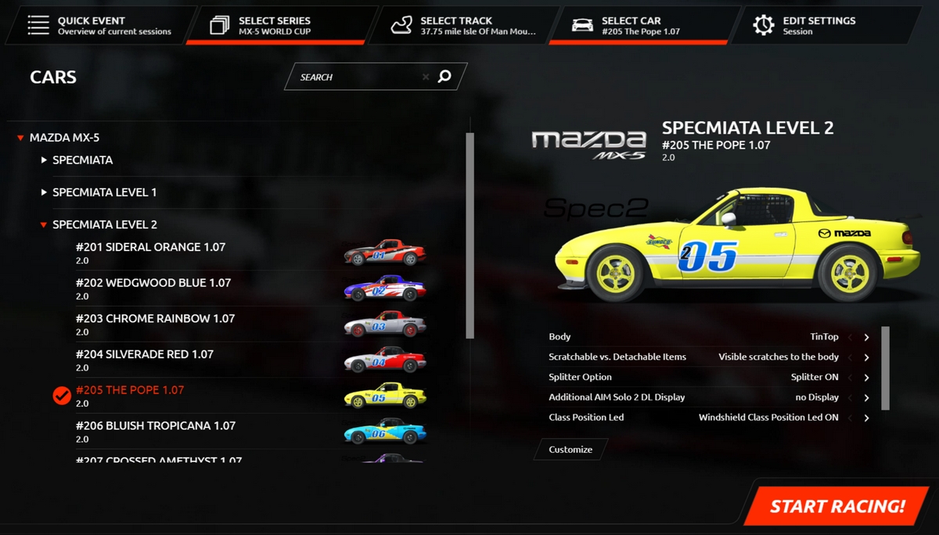Click the checkmark beside #205 The Pope
The height and width of the screenshot is (535, 939).
(x=62, y=396)
